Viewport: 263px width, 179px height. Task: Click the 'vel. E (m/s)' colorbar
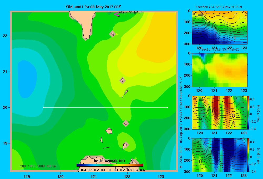click(x=249, y=155)
